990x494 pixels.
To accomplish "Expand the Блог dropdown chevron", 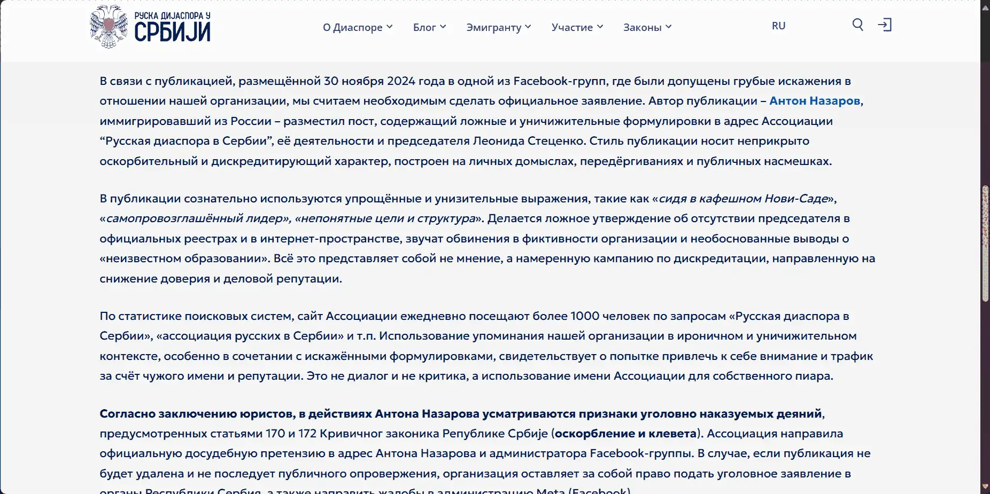I will coord(443,27).
